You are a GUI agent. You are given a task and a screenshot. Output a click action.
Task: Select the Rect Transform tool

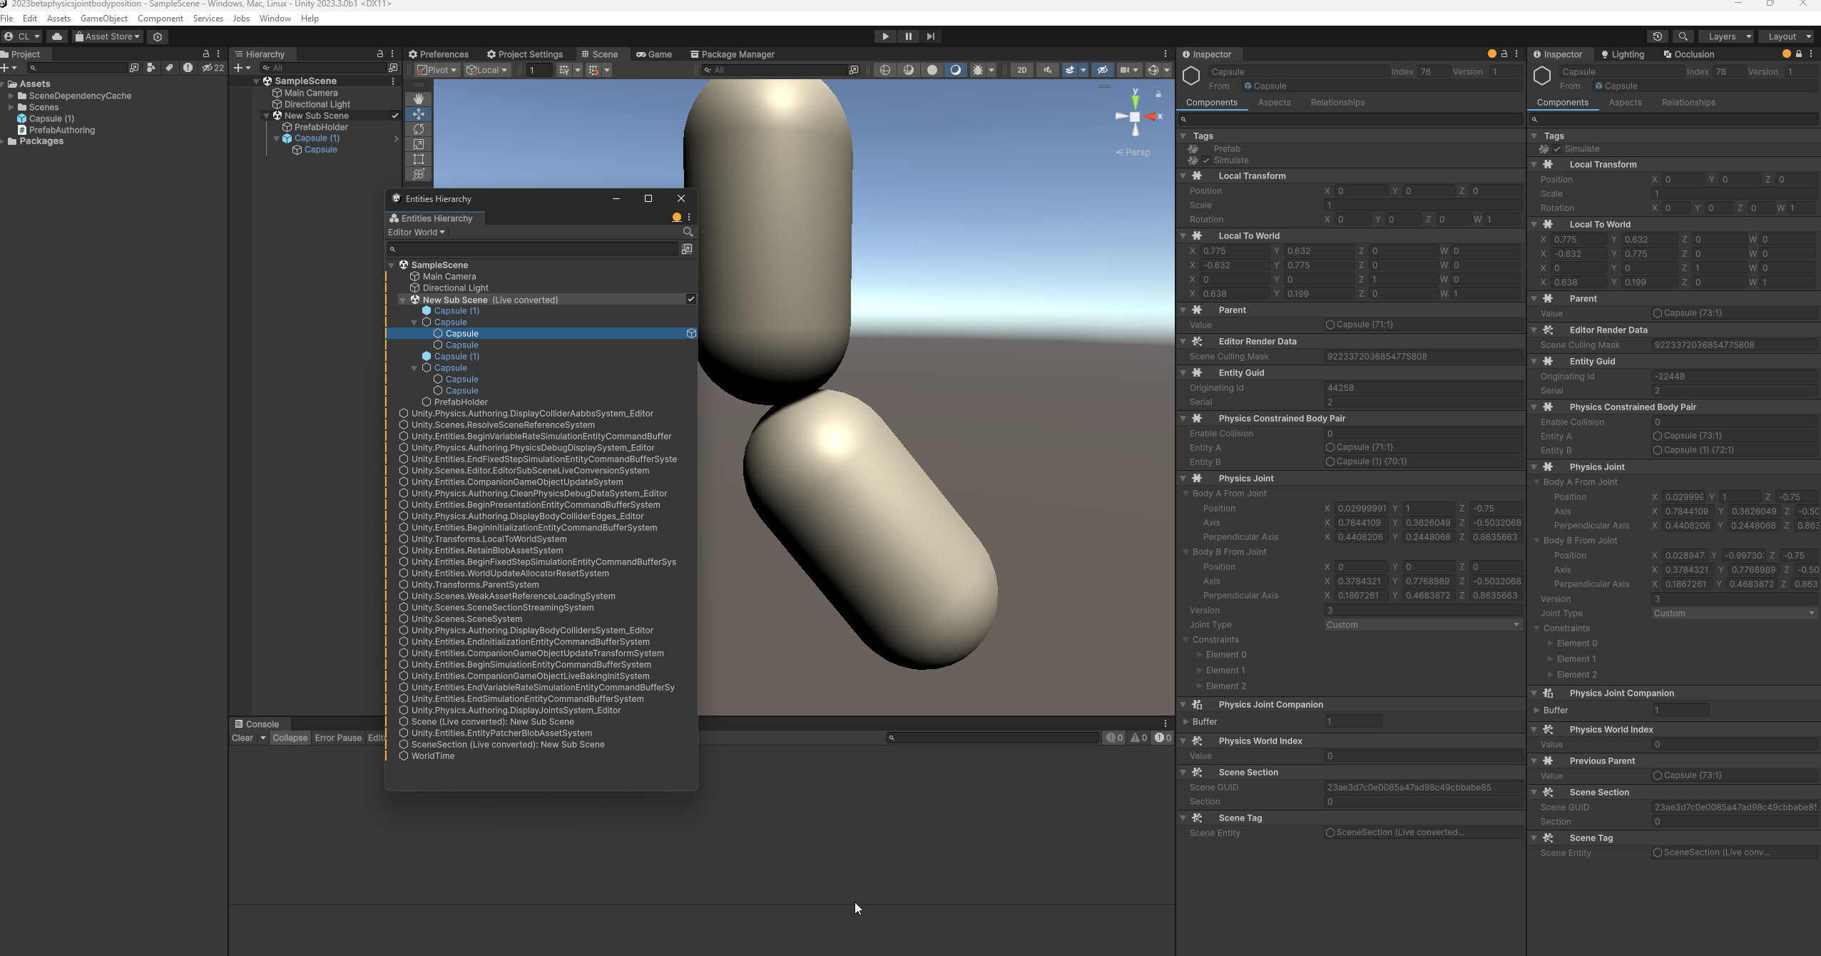click(x=418, y=159)
